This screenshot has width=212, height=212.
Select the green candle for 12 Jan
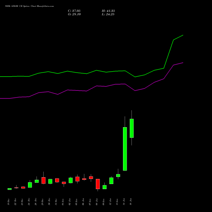pyautogui.click(x=112, y=181)
